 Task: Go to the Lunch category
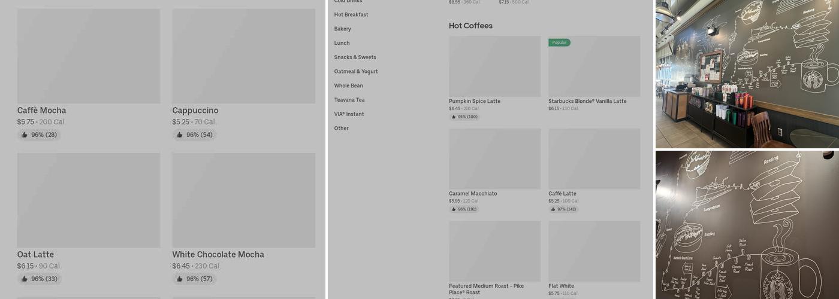tap(342, 43)
